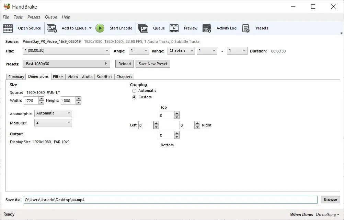
Task: Switch to the Chapters tab
Action: pos(124,77)
